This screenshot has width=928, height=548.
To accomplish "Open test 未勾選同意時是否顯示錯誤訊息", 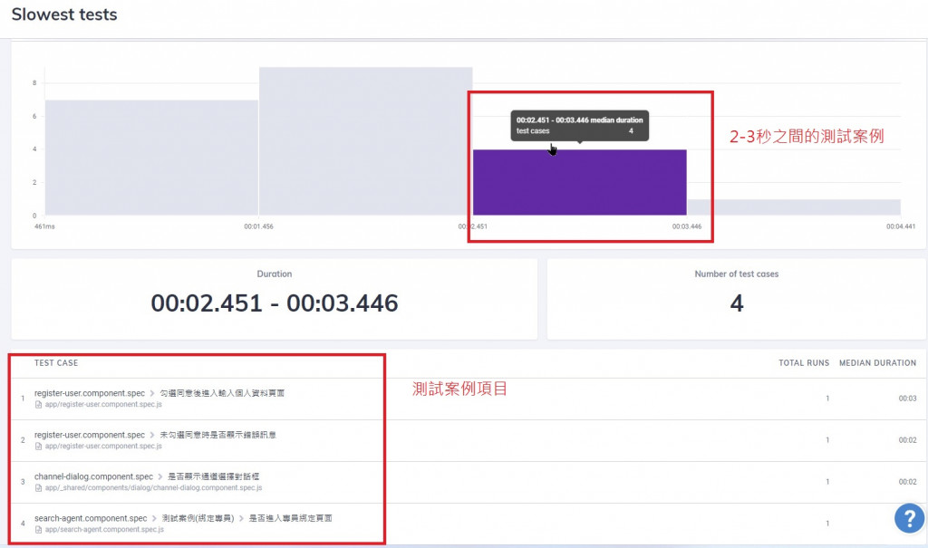I will coord(217,435).
